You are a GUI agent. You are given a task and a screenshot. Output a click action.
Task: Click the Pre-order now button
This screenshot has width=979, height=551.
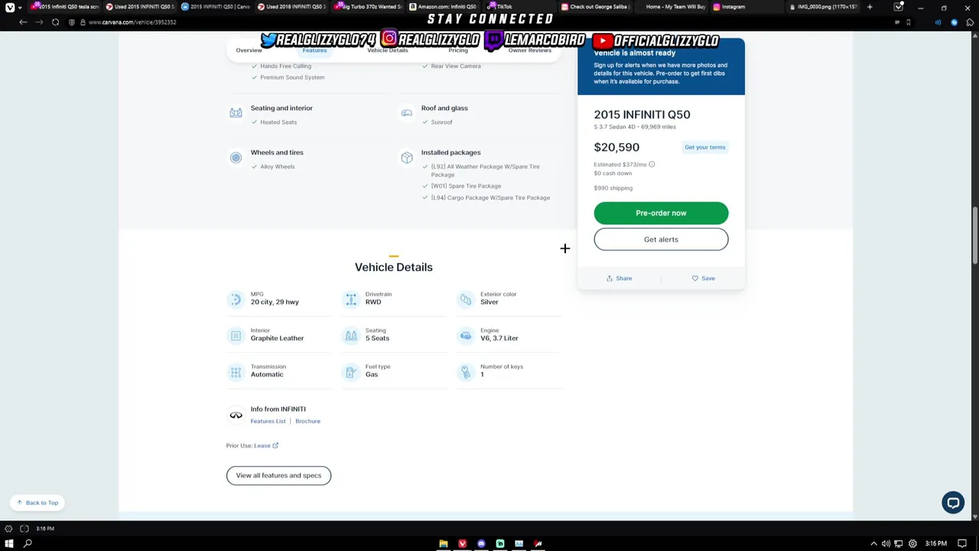[x=661, y=213]
